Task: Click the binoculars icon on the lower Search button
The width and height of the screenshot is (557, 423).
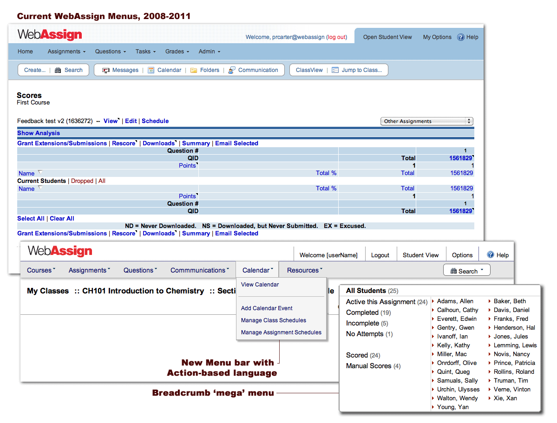Action: [453, 271]
